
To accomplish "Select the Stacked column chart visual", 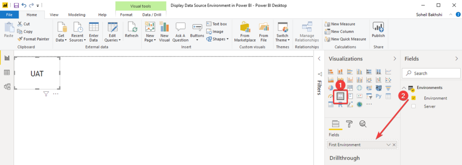I will click(x=340, y=71).
